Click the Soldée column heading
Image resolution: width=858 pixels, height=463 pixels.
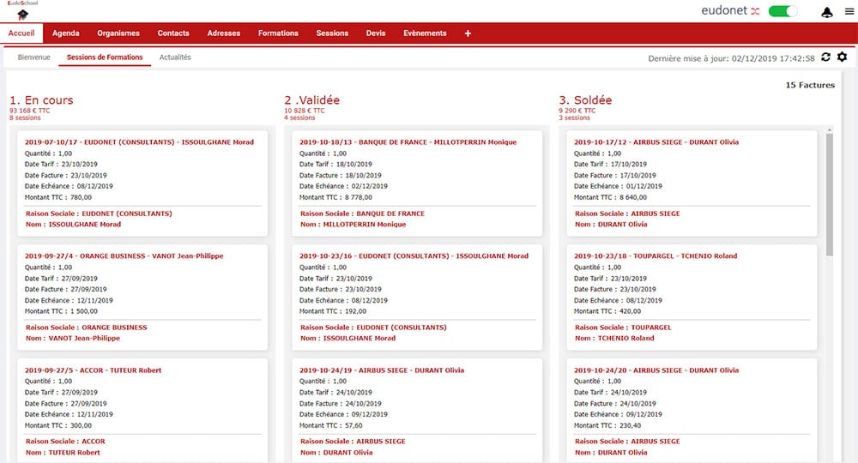pyautogui.click(x=585, y=100)
